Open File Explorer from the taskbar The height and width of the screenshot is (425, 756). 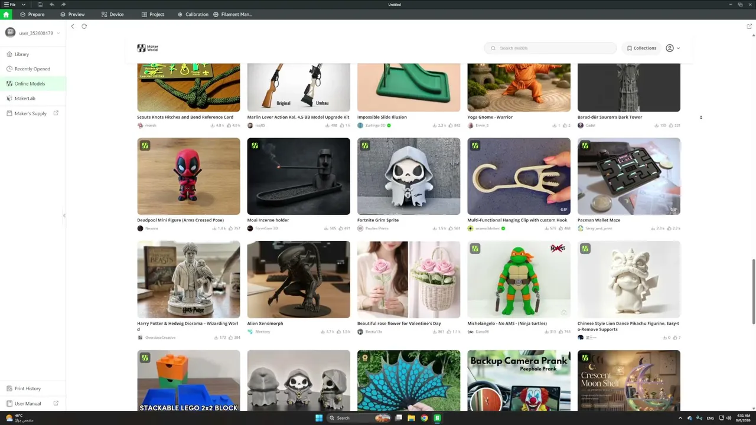pos(411,418)
